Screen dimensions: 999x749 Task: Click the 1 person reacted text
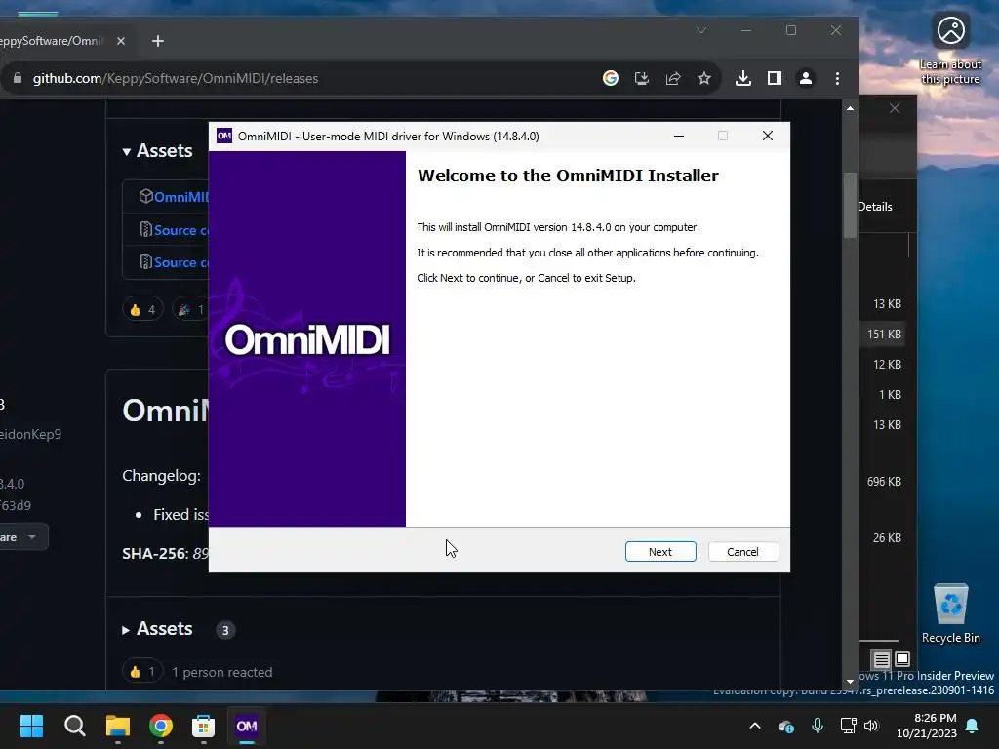221,672
